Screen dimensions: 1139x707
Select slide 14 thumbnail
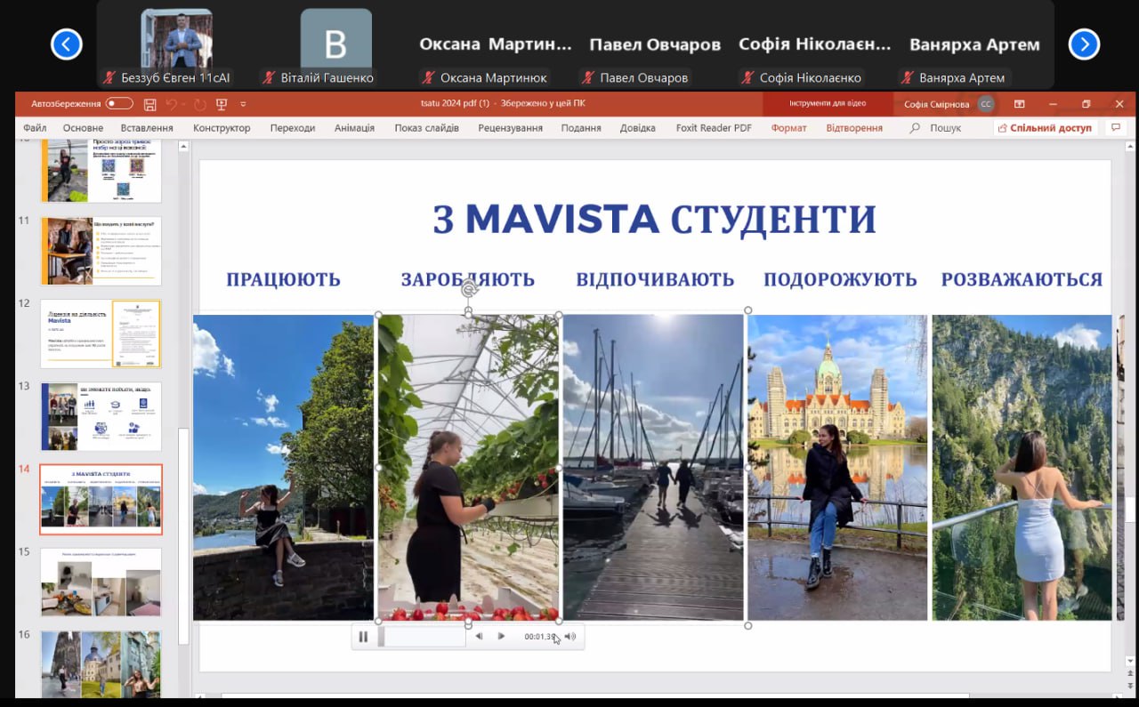pos(101,499)
